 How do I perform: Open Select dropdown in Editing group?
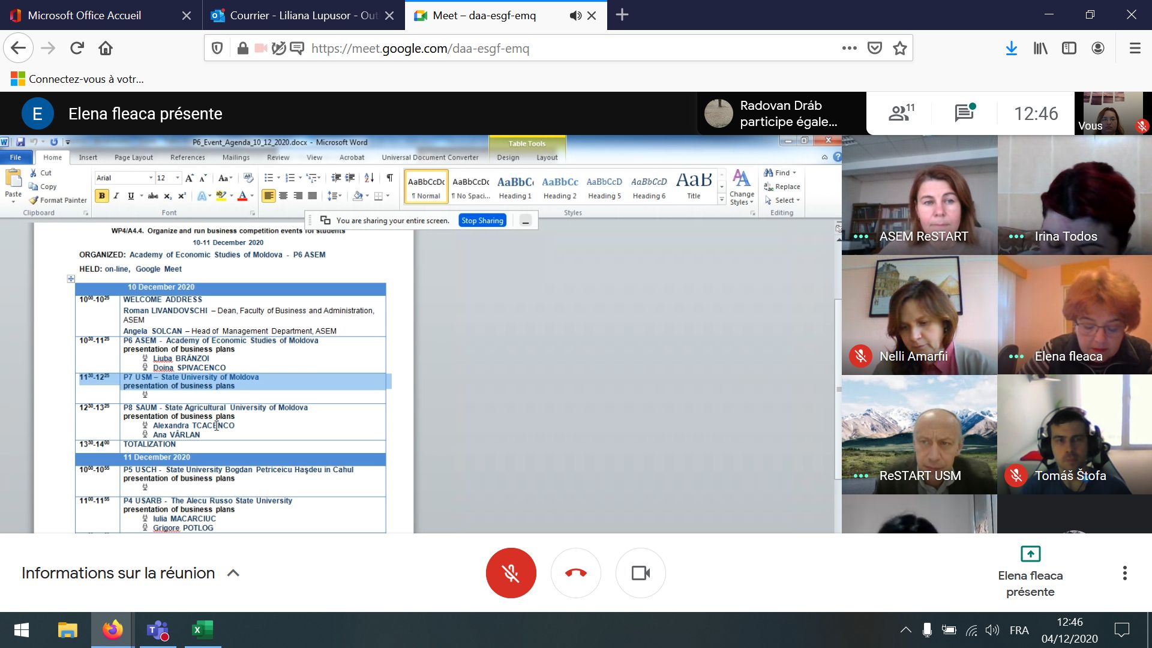(x=782, y=200)
